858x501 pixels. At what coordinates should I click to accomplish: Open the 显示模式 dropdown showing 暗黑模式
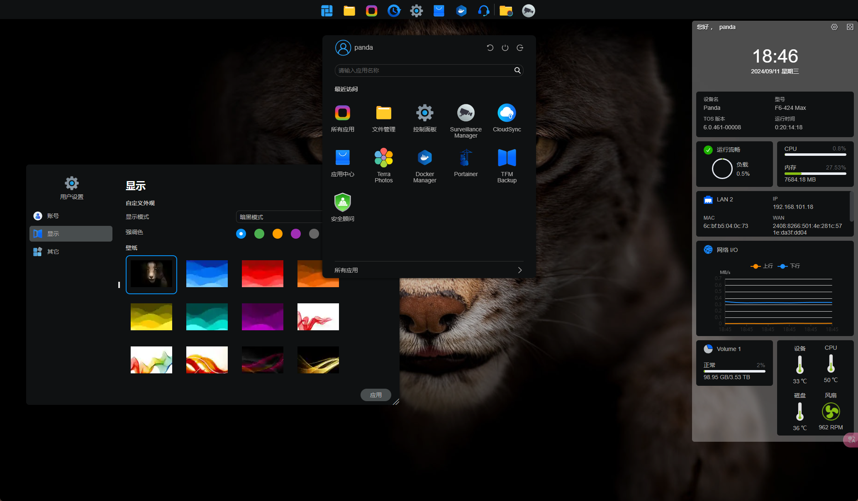point(279,217)
